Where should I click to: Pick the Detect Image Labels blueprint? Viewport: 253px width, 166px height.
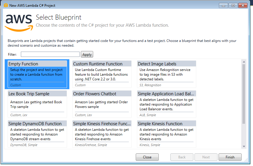(x=167, y=74)
